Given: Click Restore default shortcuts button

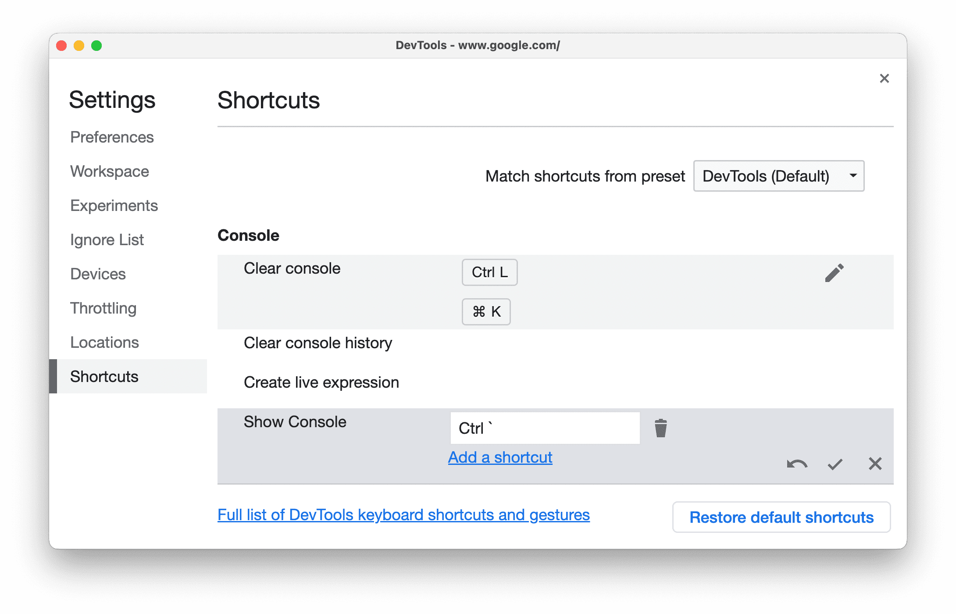Looking at the screenshot, I should tap(781, 517).
